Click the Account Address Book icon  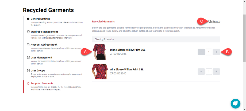(28, 45)
